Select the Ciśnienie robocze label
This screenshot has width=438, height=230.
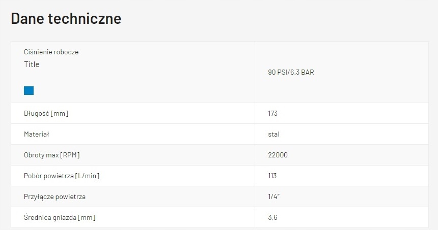51,52
